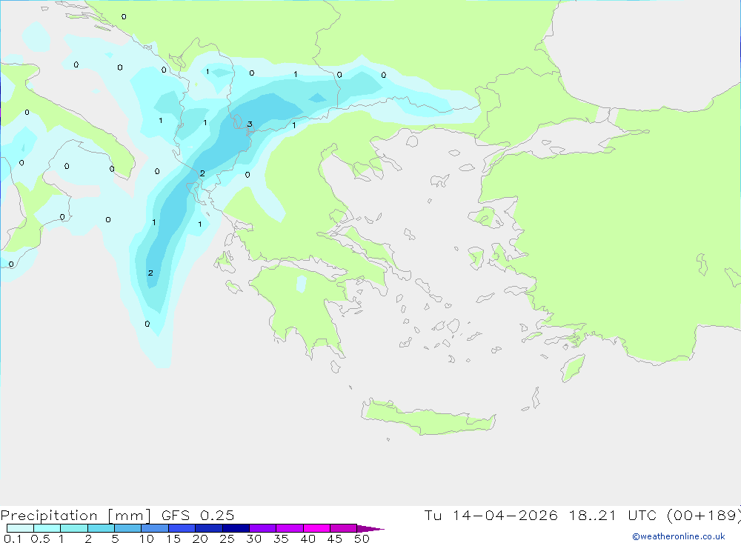Screen dimensions: 741x543
Task: Pick the 5–10 mm legend color swatch
Action: click(128, 528)
